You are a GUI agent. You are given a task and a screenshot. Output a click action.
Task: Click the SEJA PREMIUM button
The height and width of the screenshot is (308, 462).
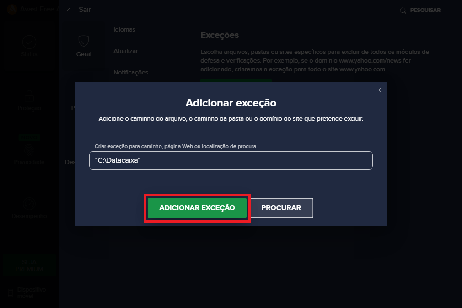29,266
